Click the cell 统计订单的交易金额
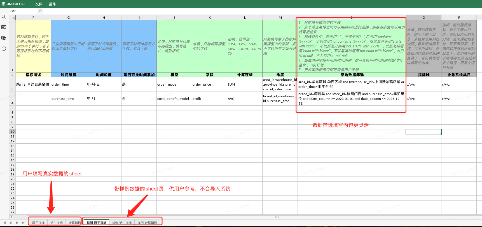 tap(33, 84)
